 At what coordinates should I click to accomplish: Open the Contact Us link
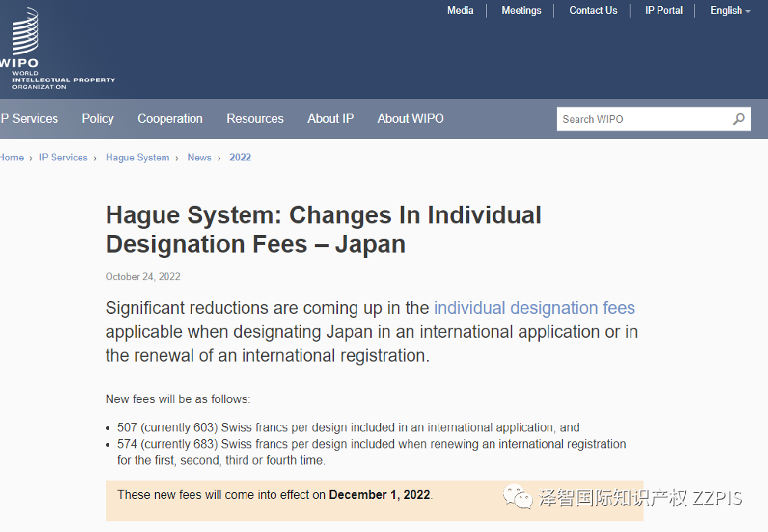(x=593, y=11)
